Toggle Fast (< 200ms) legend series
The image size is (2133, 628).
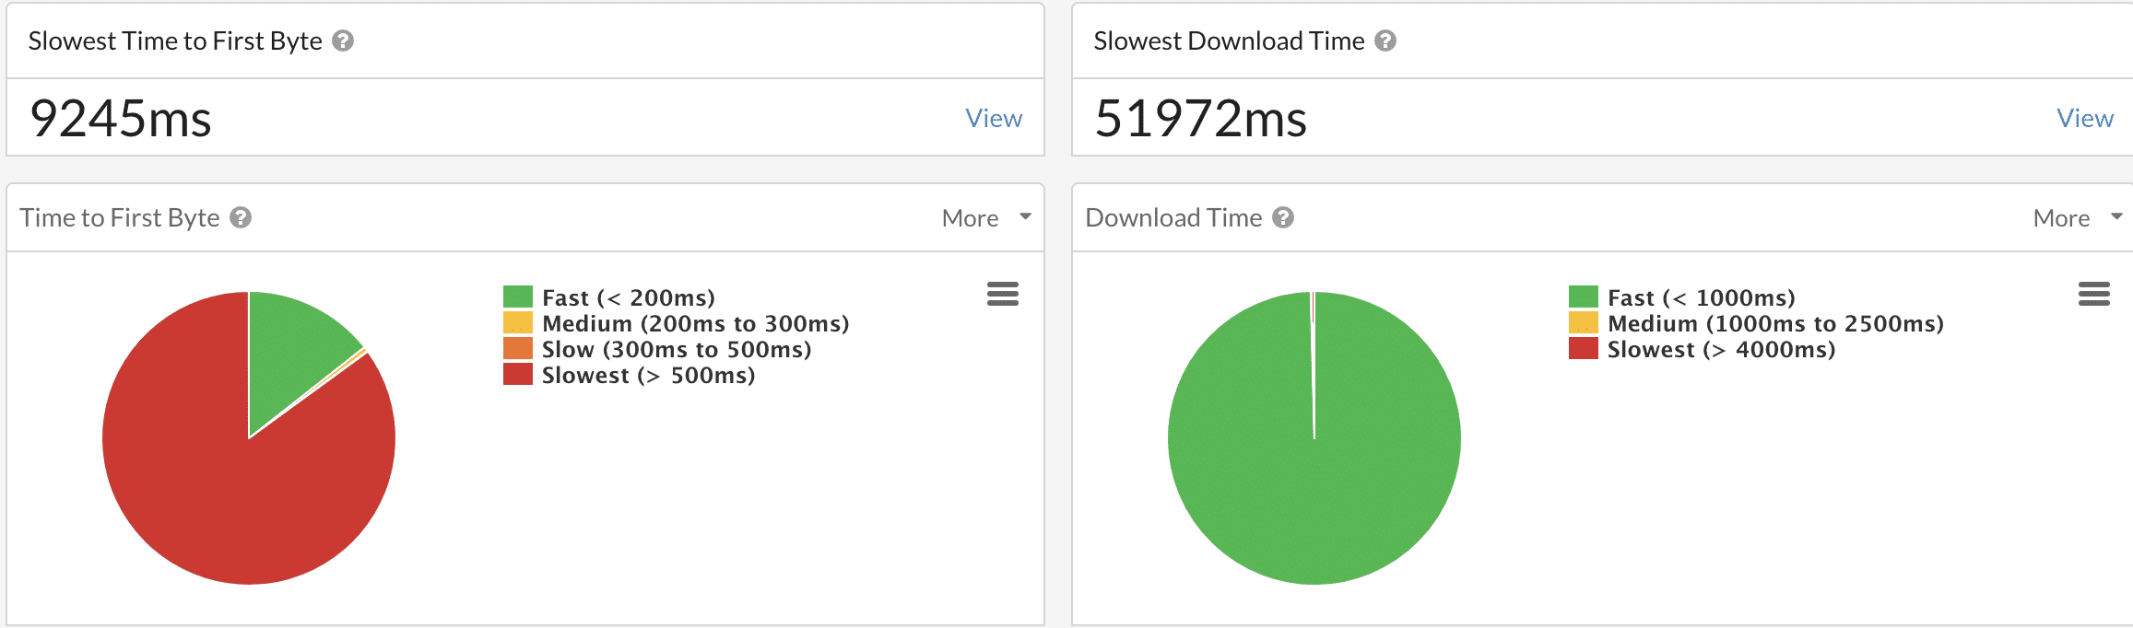628,297
